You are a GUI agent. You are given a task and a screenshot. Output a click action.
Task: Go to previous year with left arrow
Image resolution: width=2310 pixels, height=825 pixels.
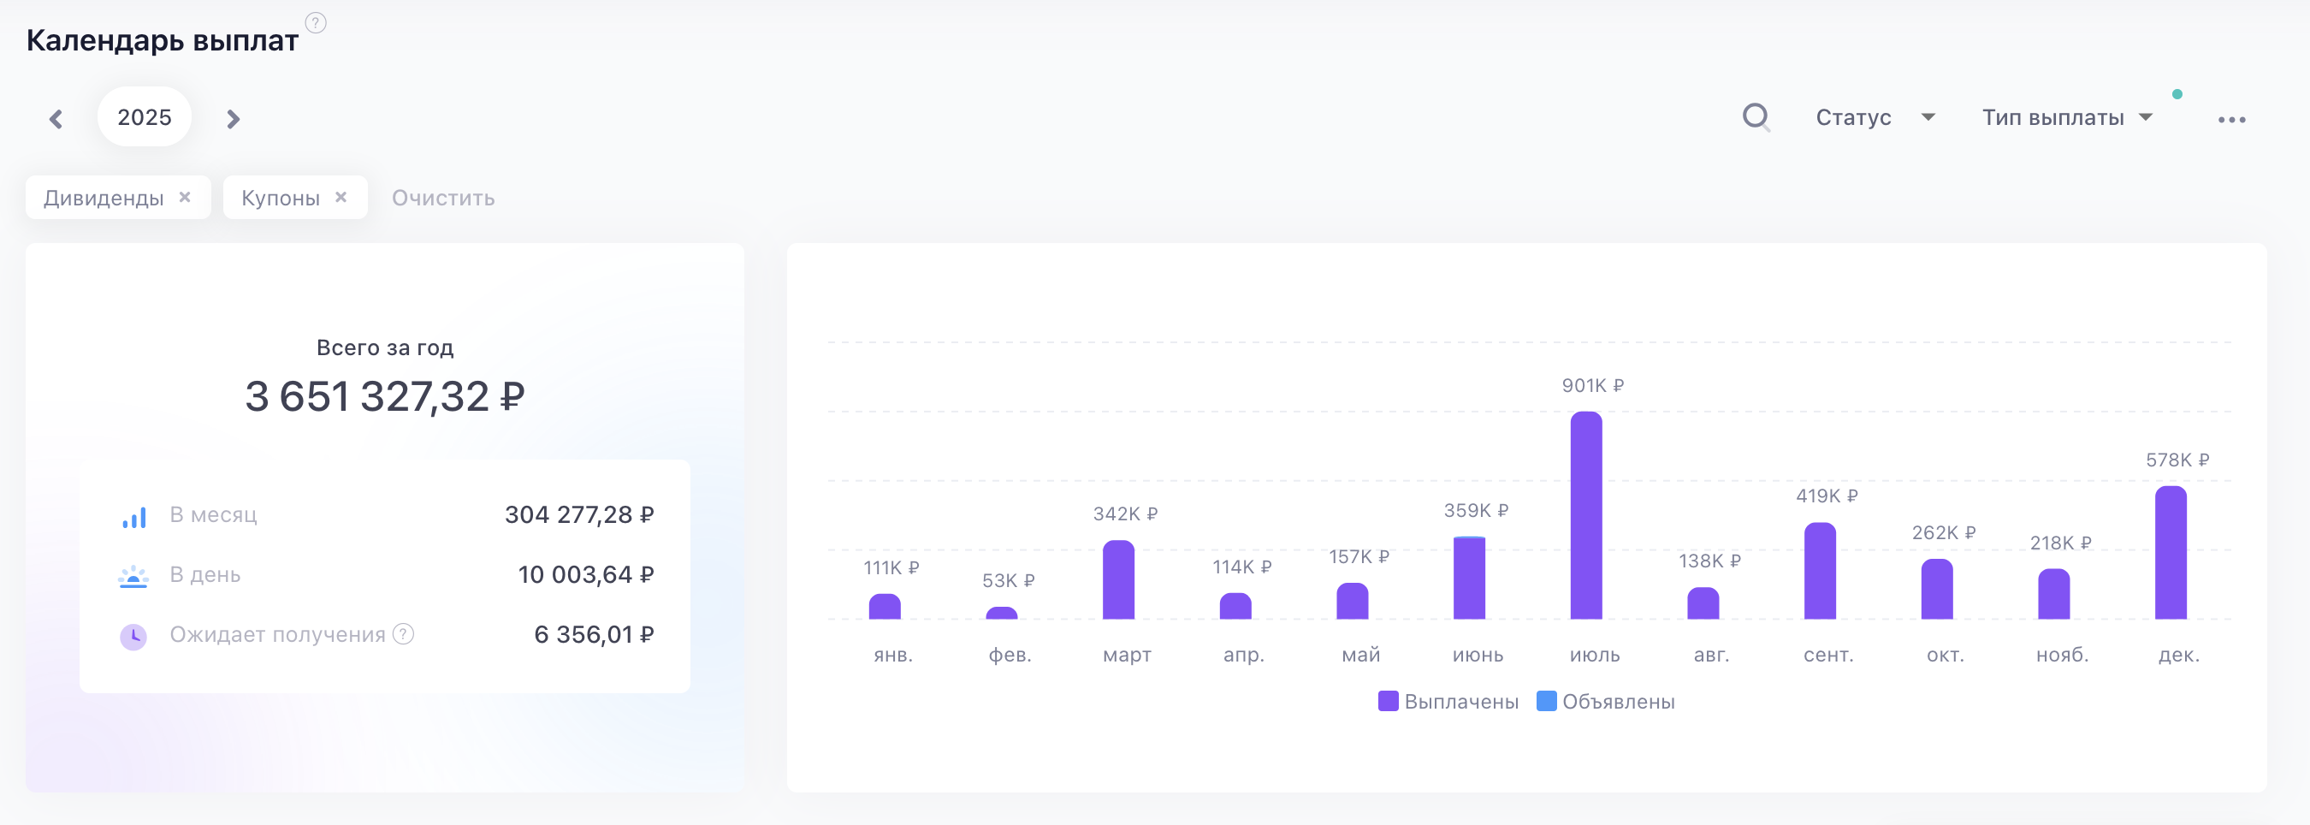(x=56, y=118)
